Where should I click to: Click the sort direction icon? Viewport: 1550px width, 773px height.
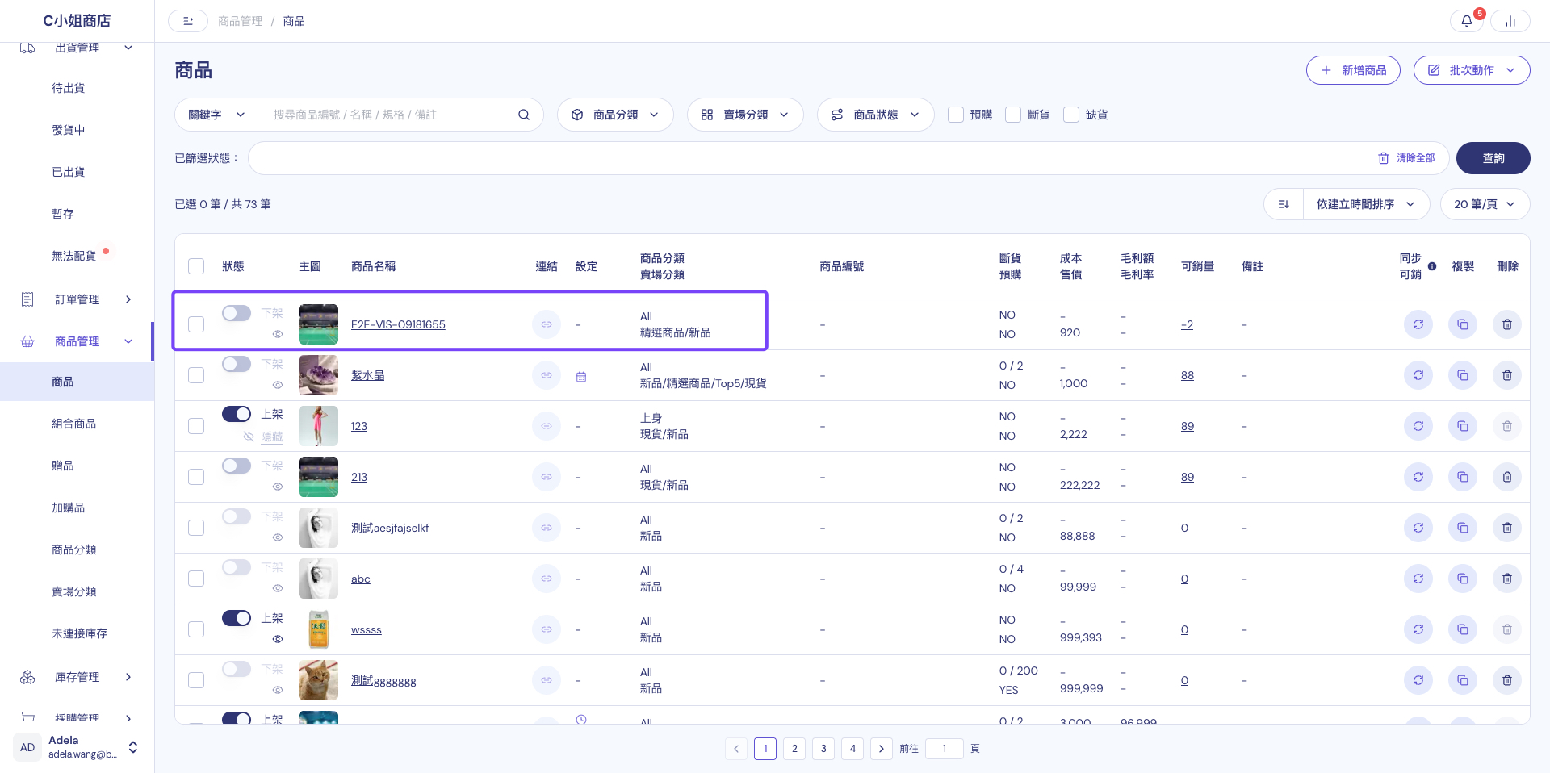pos(1284,204)
